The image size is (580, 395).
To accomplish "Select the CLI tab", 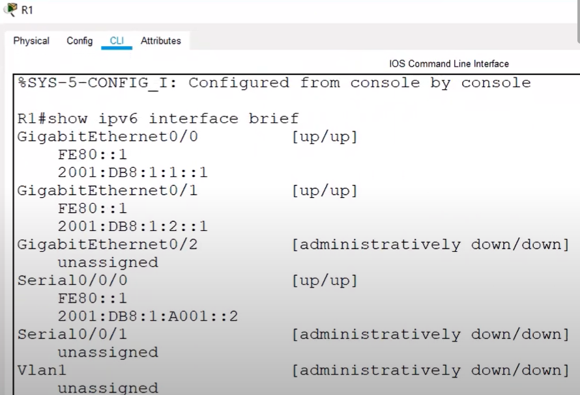I will point(117,40).
